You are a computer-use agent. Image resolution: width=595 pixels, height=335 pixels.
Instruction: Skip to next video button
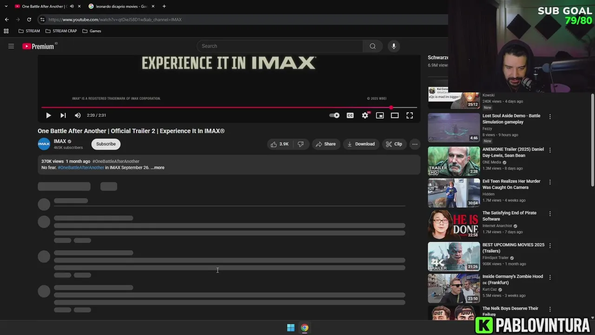coord(63,115)
